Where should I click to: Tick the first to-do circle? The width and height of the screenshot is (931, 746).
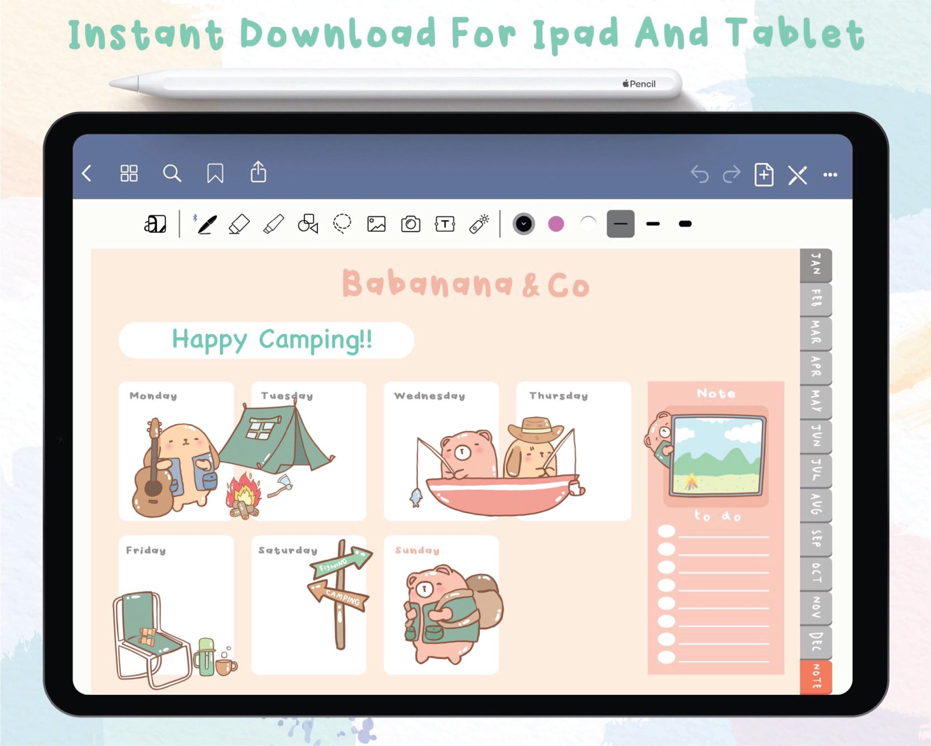(666, 531)
